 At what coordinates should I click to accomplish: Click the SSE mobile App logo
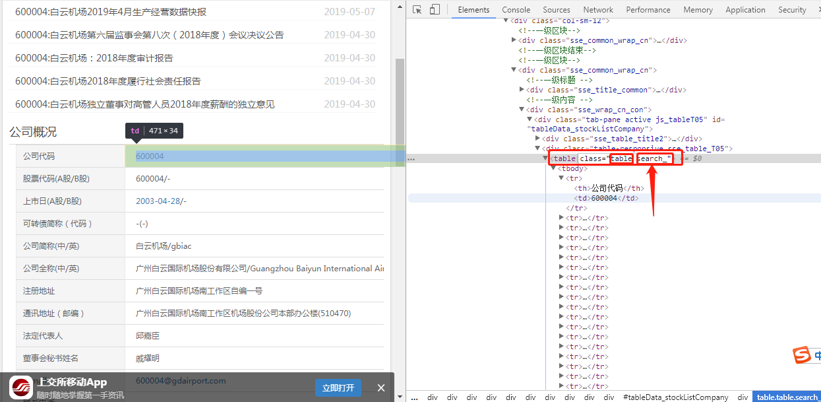21,387
